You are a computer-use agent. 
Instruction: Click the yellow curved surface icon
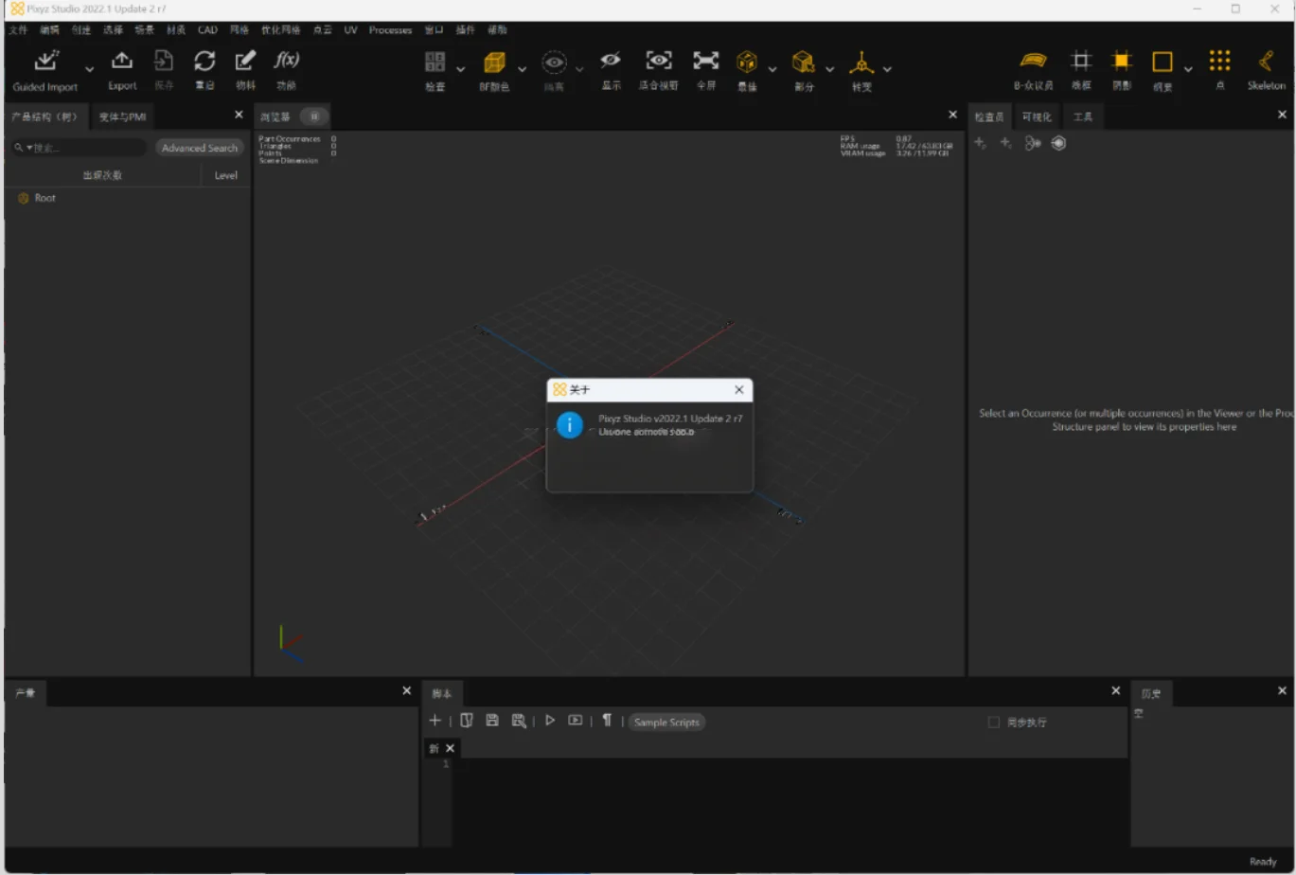coord(1033,62)
